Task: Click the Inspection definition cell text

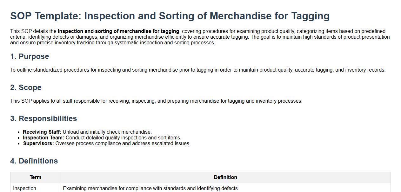Action: (151, 189)
